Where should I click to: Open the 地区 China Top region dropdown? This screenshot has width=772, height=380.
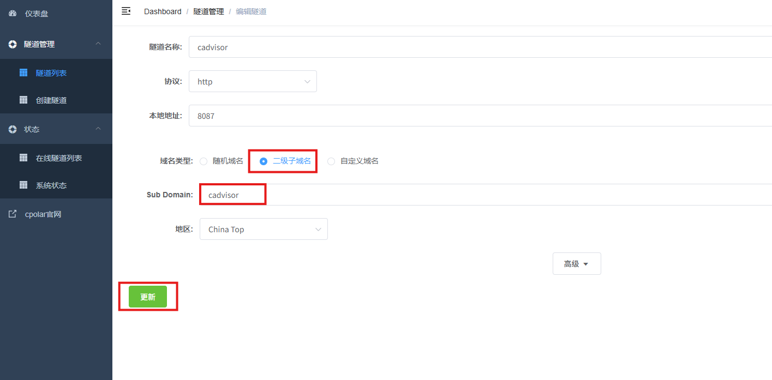[x=264, y=229]
